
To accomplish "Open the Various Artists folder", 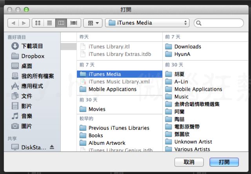I will [192, 149].
